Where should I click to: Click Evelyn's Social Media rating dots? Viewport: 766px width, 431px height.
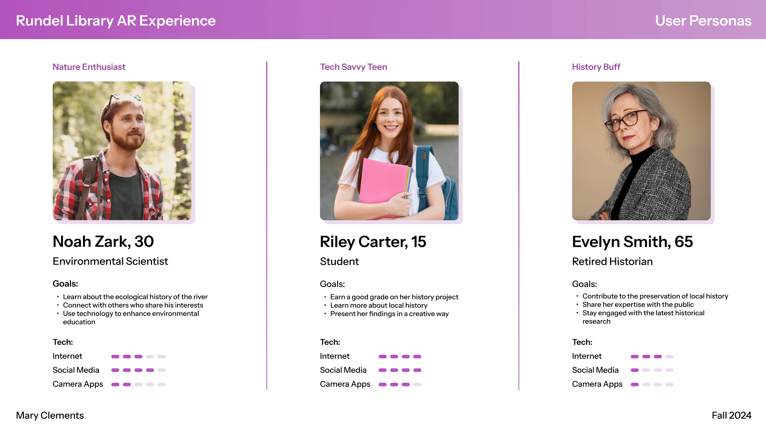(x=652, y=370)
